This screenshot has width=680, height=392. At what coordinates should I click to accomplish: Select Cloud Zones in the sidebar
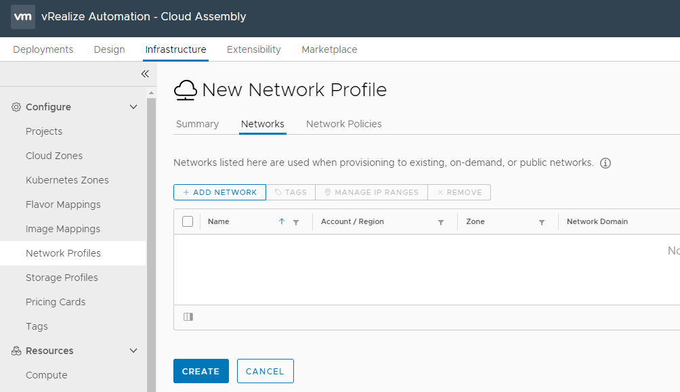pos(54,156)
